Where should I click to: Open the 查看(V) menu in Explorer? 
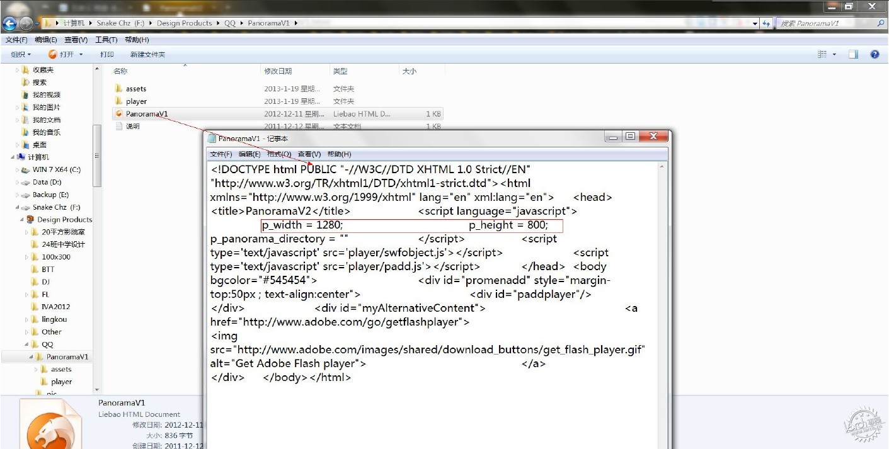76,40
